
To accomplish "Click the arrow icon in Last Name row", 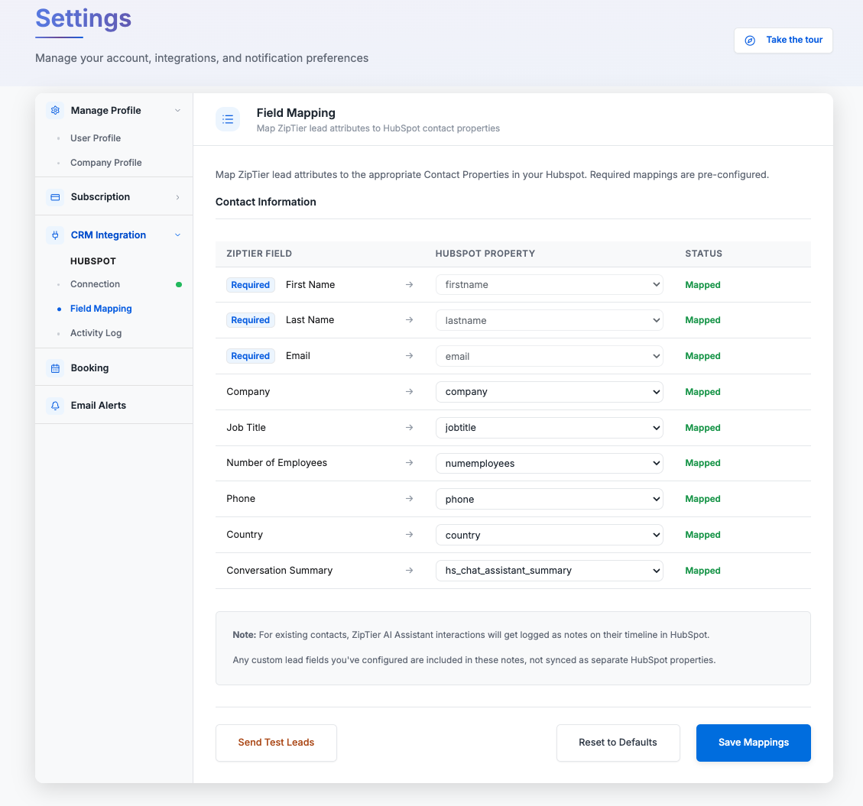I will [409, 319].
